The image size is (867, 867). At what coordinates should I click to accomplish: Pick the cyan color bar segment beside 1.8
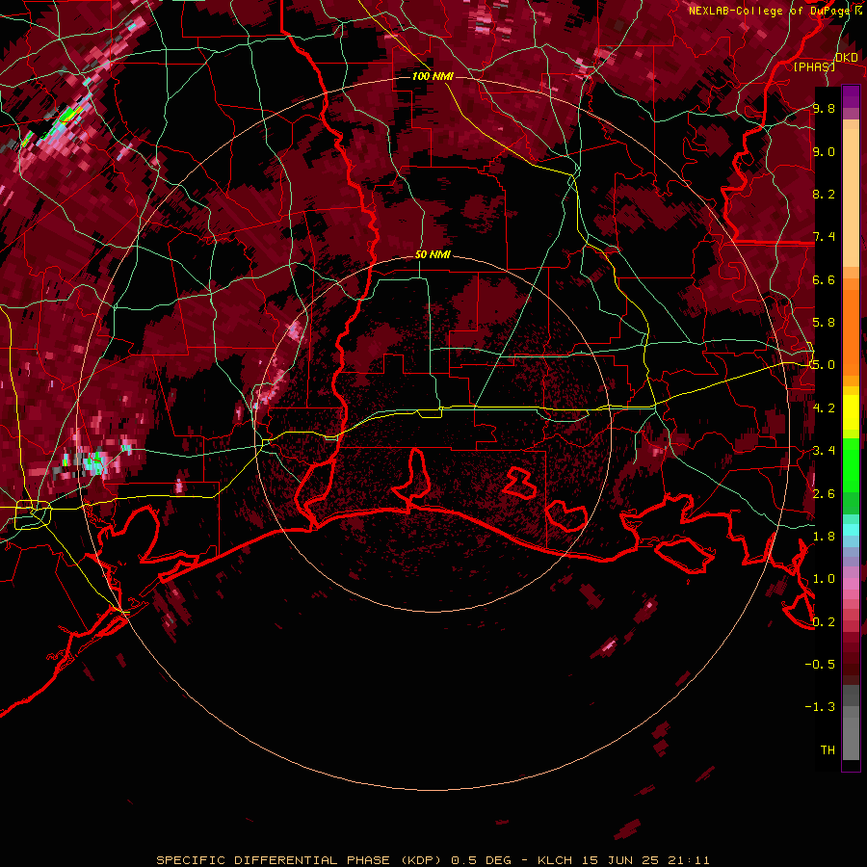click(x=851, y=530)
